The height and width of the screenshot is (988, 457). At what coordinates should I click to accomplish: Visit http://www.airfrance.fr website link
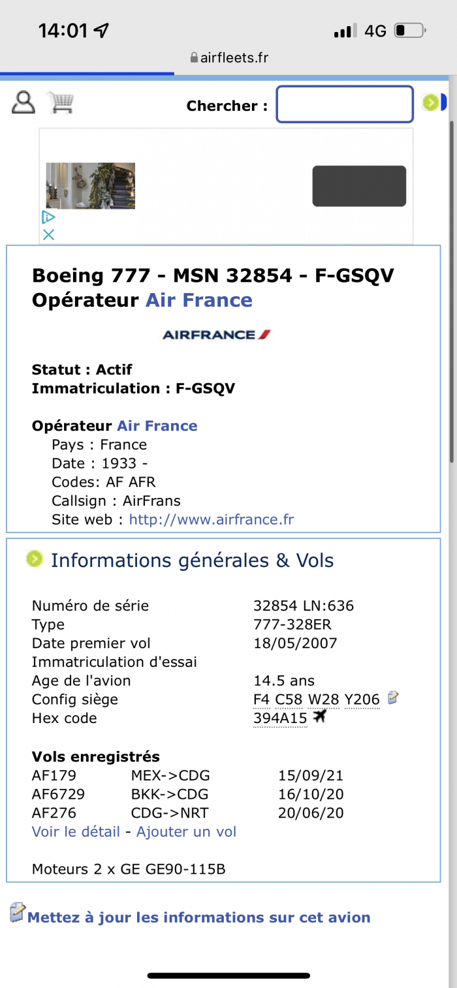pos(212,519)
